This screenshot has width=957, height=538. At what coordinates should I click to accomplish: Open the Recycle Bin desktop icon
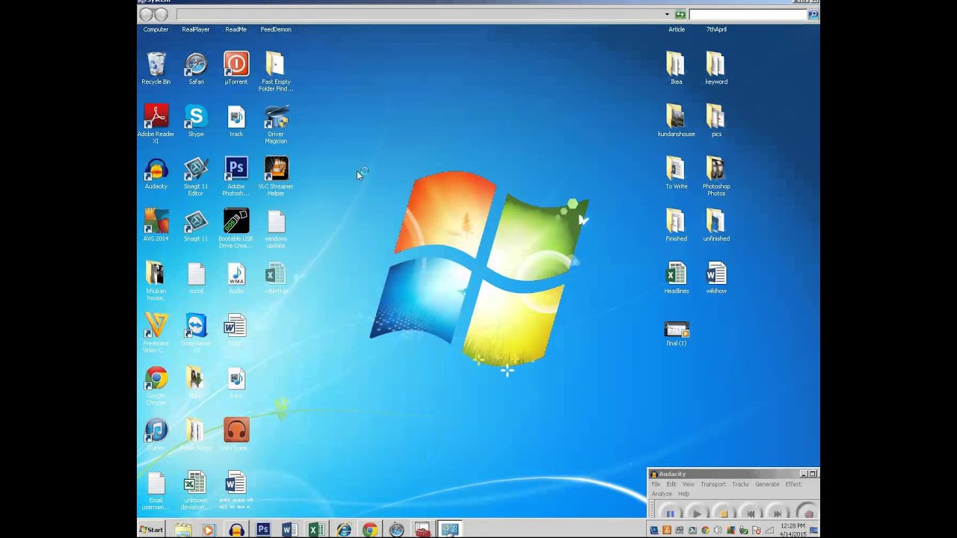(156, 69)
